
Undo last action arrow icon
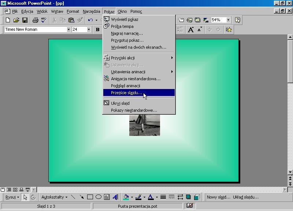point(90,20)
